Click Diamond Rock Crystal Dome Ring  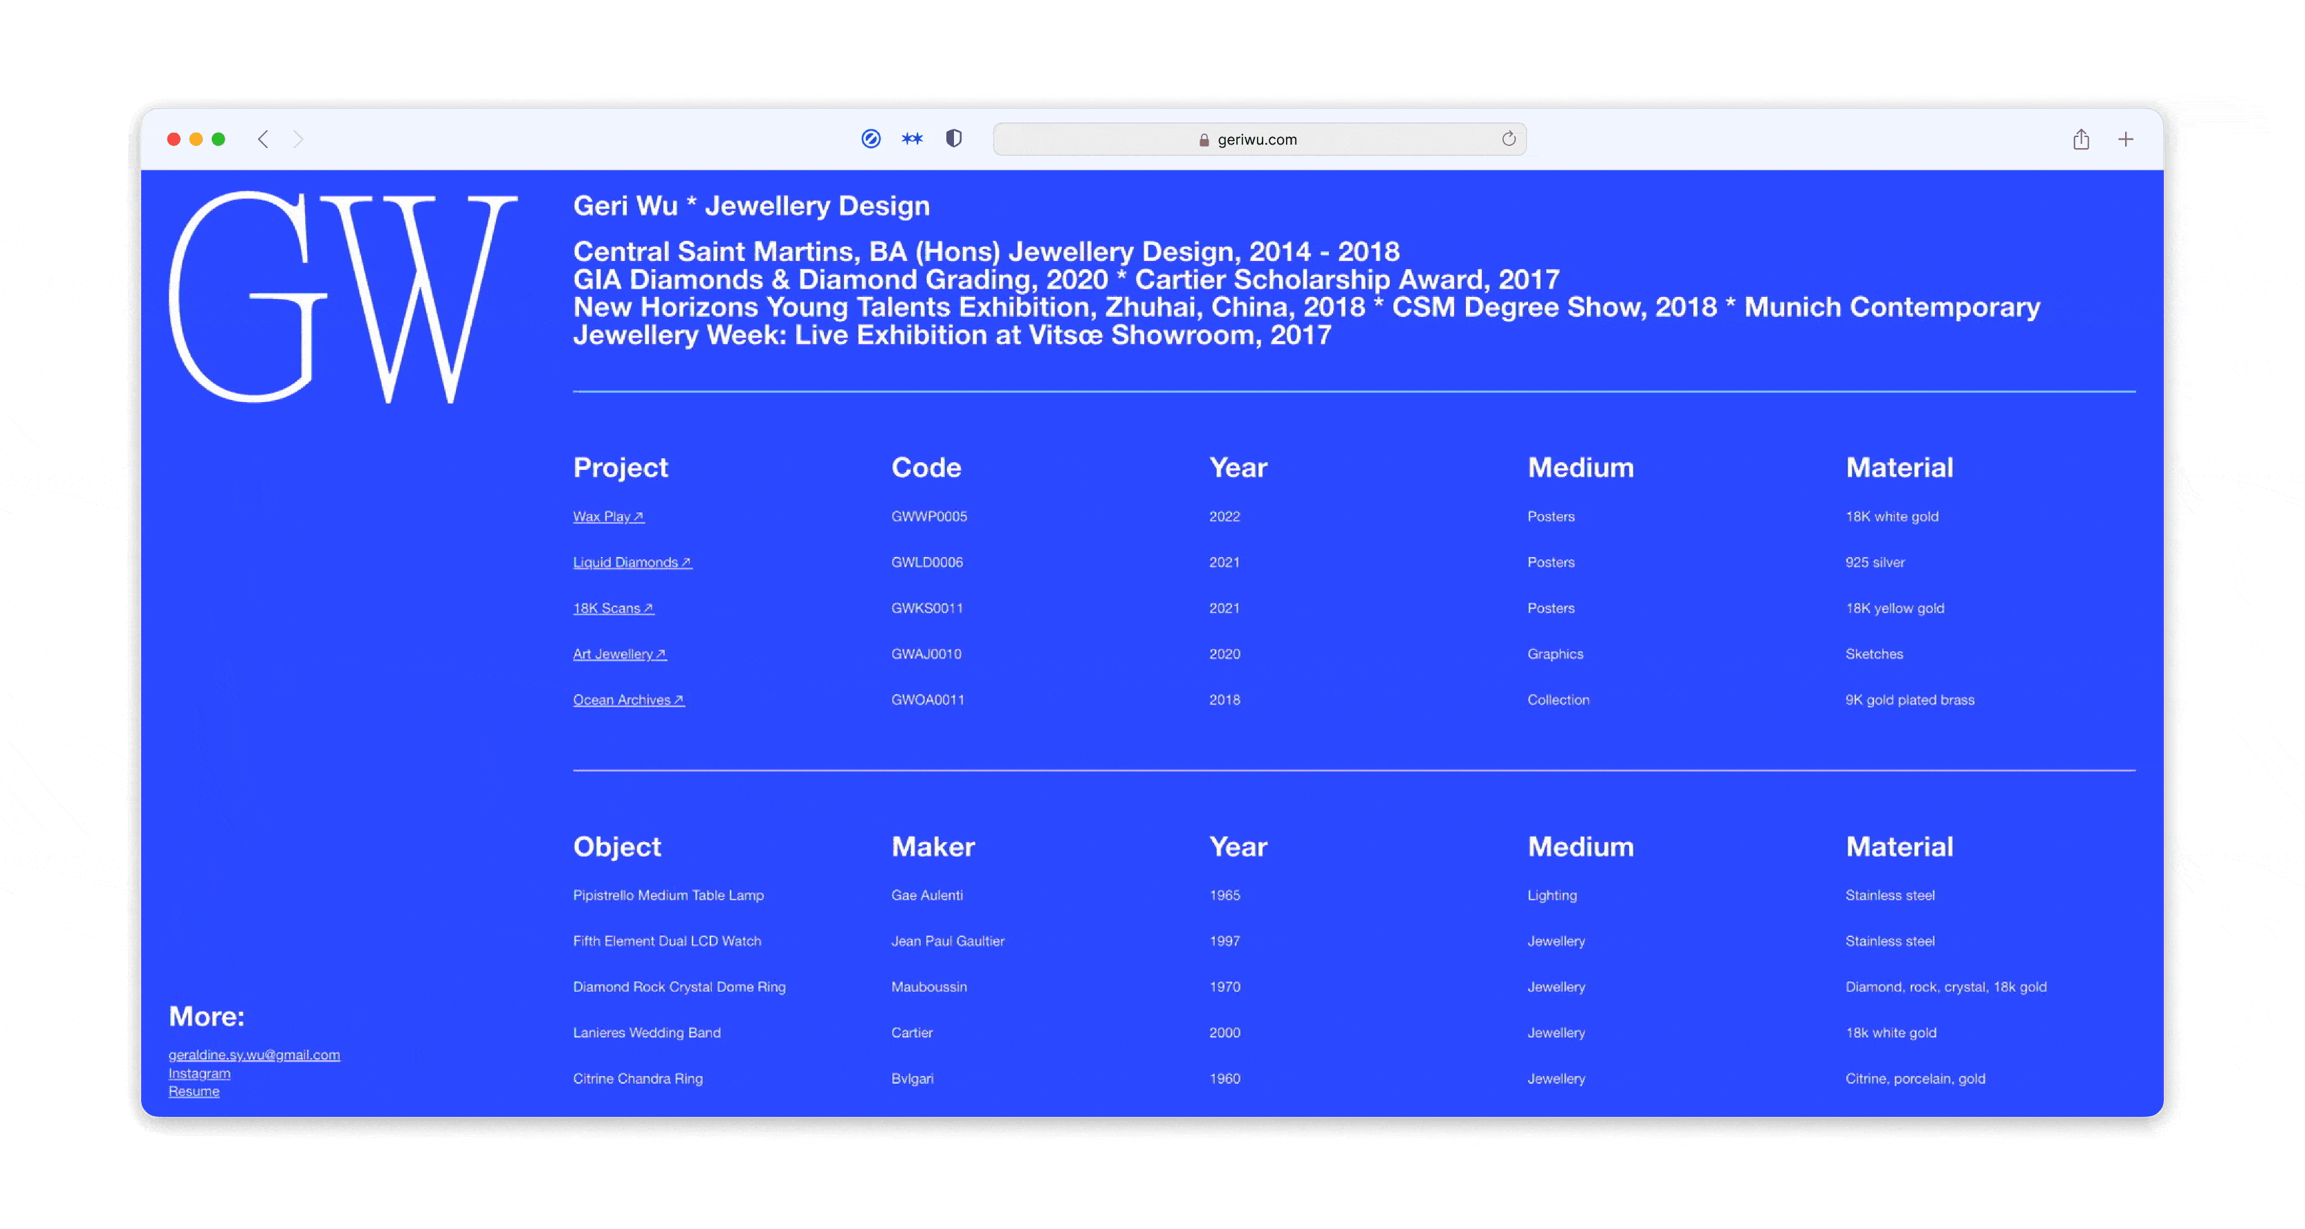coord(679,986)
